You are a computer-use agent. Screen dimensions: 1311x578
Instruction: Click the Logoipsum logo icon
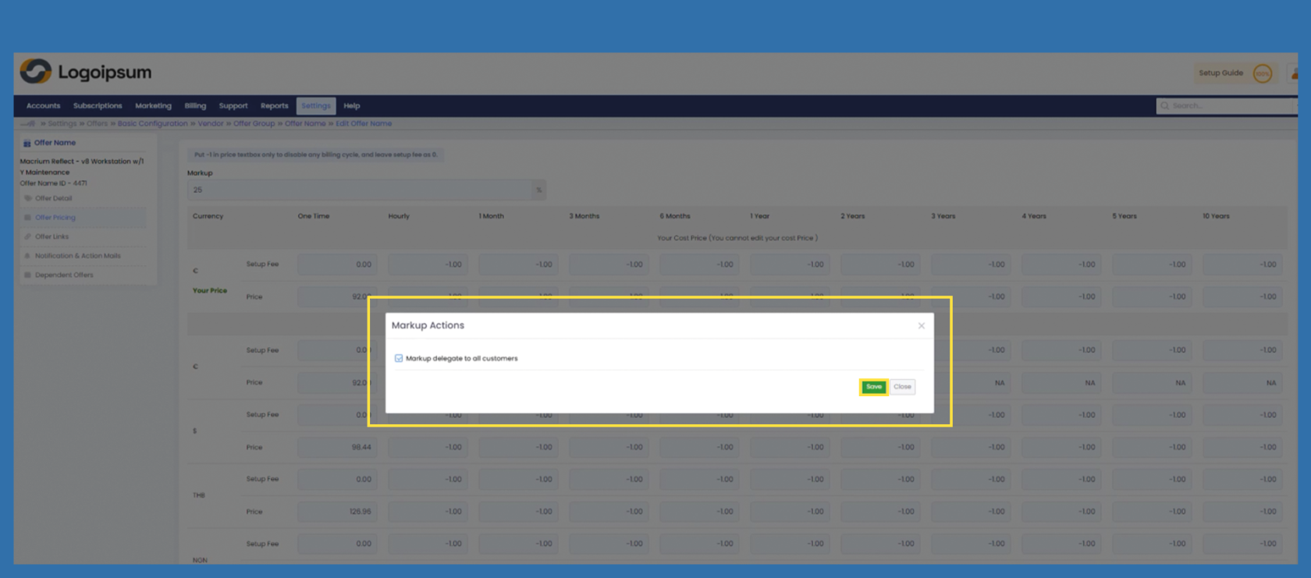[x=35, y=72]
